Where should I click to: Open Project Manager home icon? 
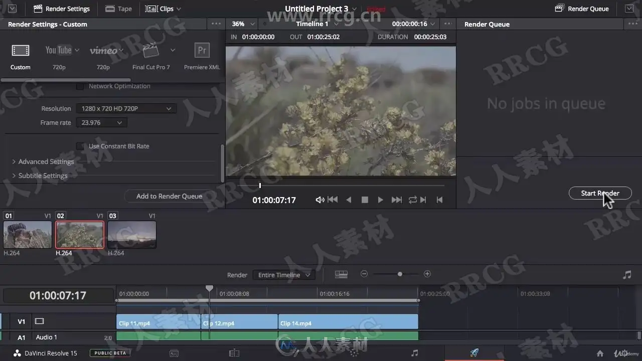(600, 353)
